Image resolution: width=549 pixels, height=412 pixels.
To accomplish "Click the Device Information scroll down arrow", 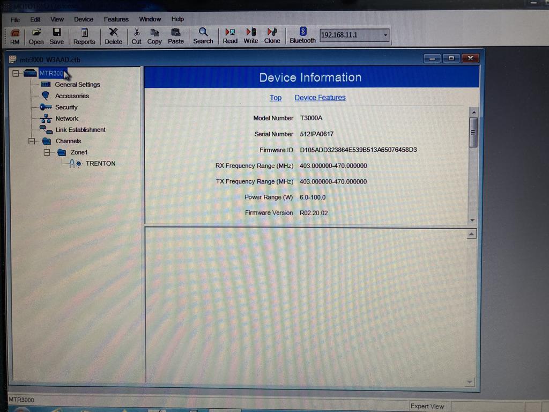I will point(473,220).
